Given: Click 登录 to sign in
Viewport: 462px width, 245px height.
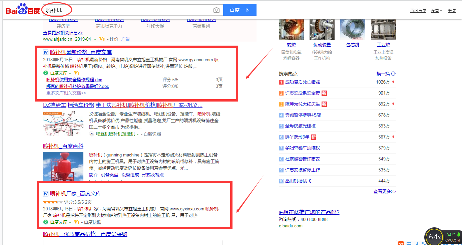Looking at the screenshot, I should (452, 11).
